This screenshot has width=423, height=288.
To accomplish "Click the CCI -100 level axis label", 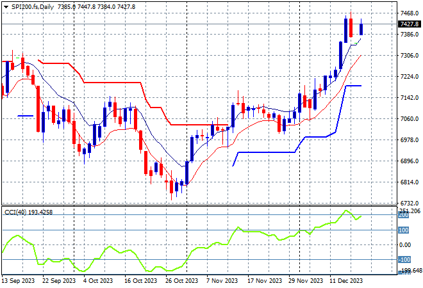I will (405, 260).
